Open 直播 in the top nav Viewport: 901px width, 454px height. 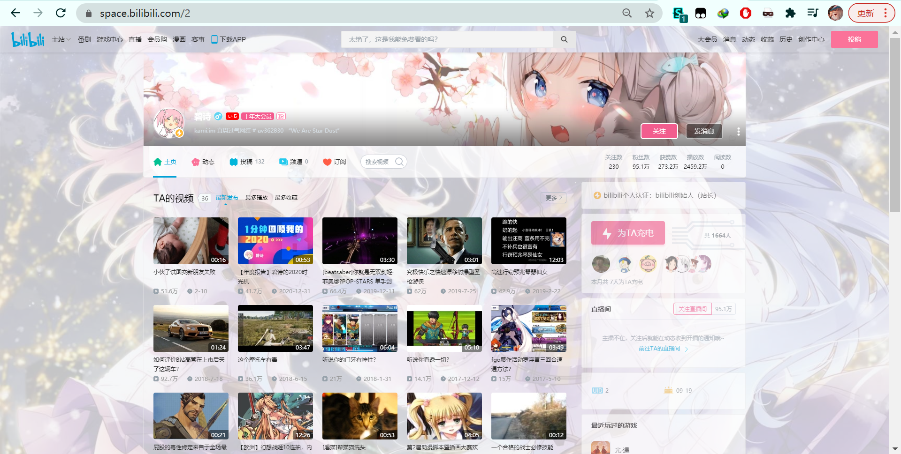pyautogui.click(x=135, y=39)
